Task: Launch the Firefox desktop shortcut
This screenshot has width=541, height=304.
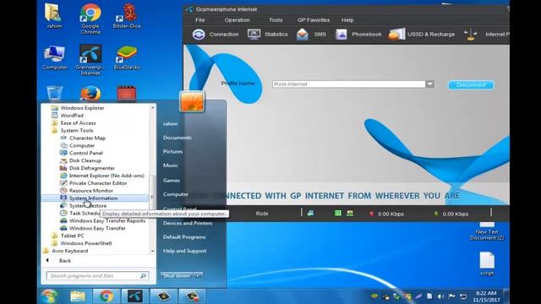Action: pos(90,94)
